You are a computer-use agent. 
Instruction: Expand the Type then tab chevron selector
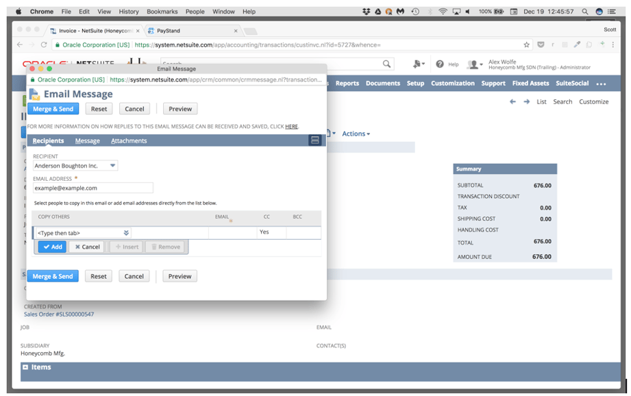point(126,232)
